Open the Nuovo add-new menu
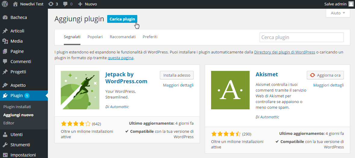The width and height of the screenshot is (355, 158). click(88, 4)
